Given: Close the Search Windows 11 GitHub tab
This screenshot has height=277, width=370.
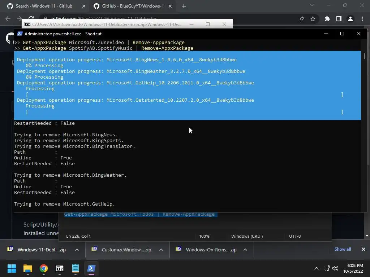Looking at the screenshot, I should [84, 6].
